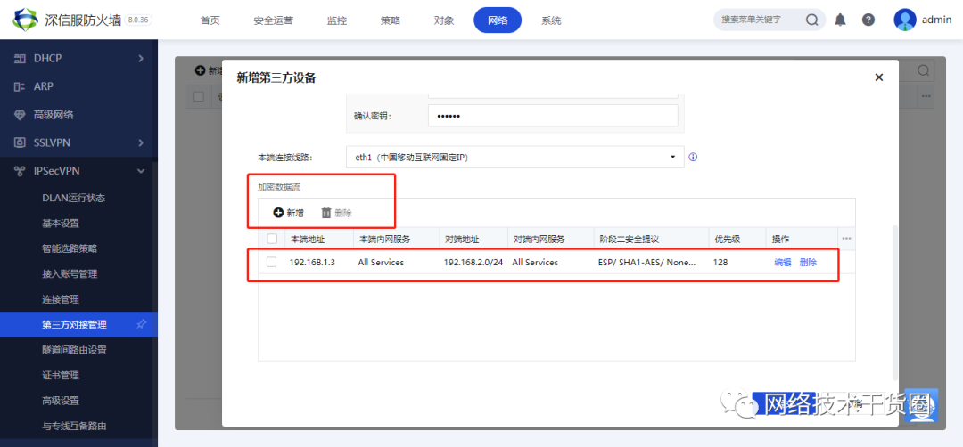Go to the 首页 tab
Viewport: 963px width, 447px height.
(x=210, y=20)
